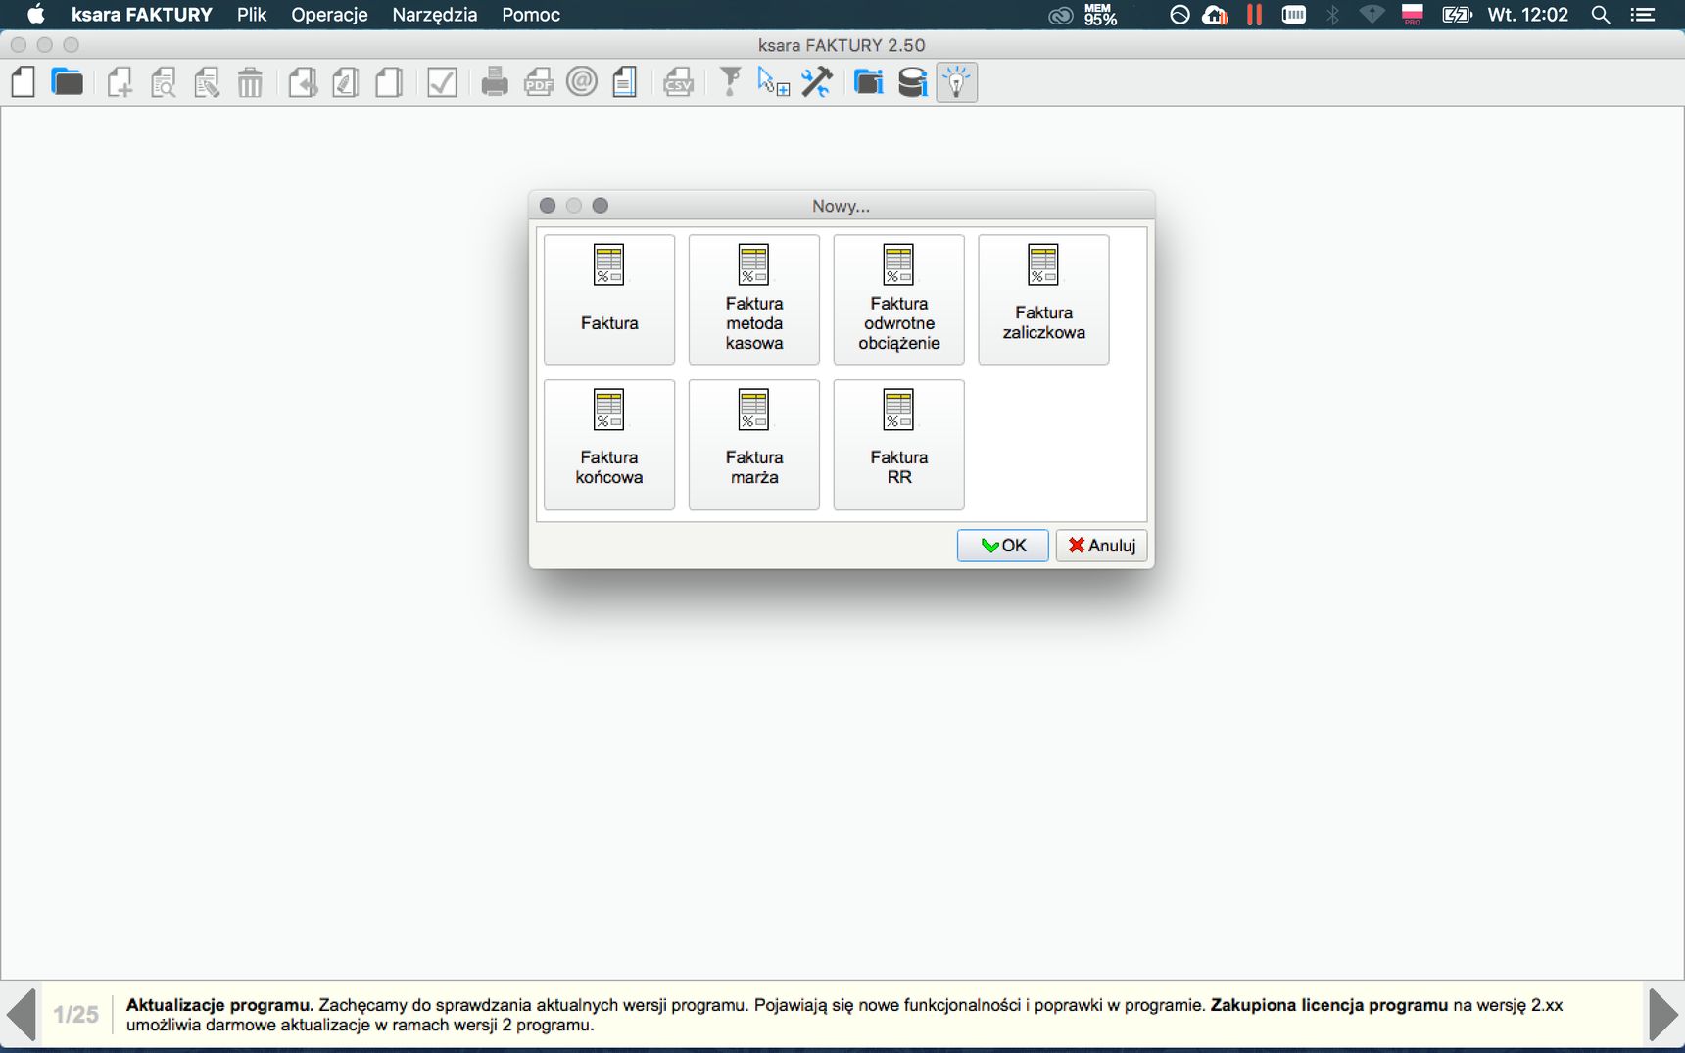The height and width of the screenshot is (1053, 1685).
Task: Open the Pomoc menu
Action: (x=531, y=15)
